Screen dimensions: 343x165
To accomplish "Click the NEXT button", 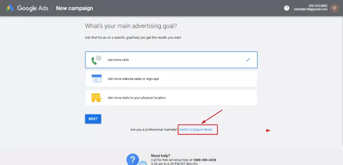I will point(93,119).
